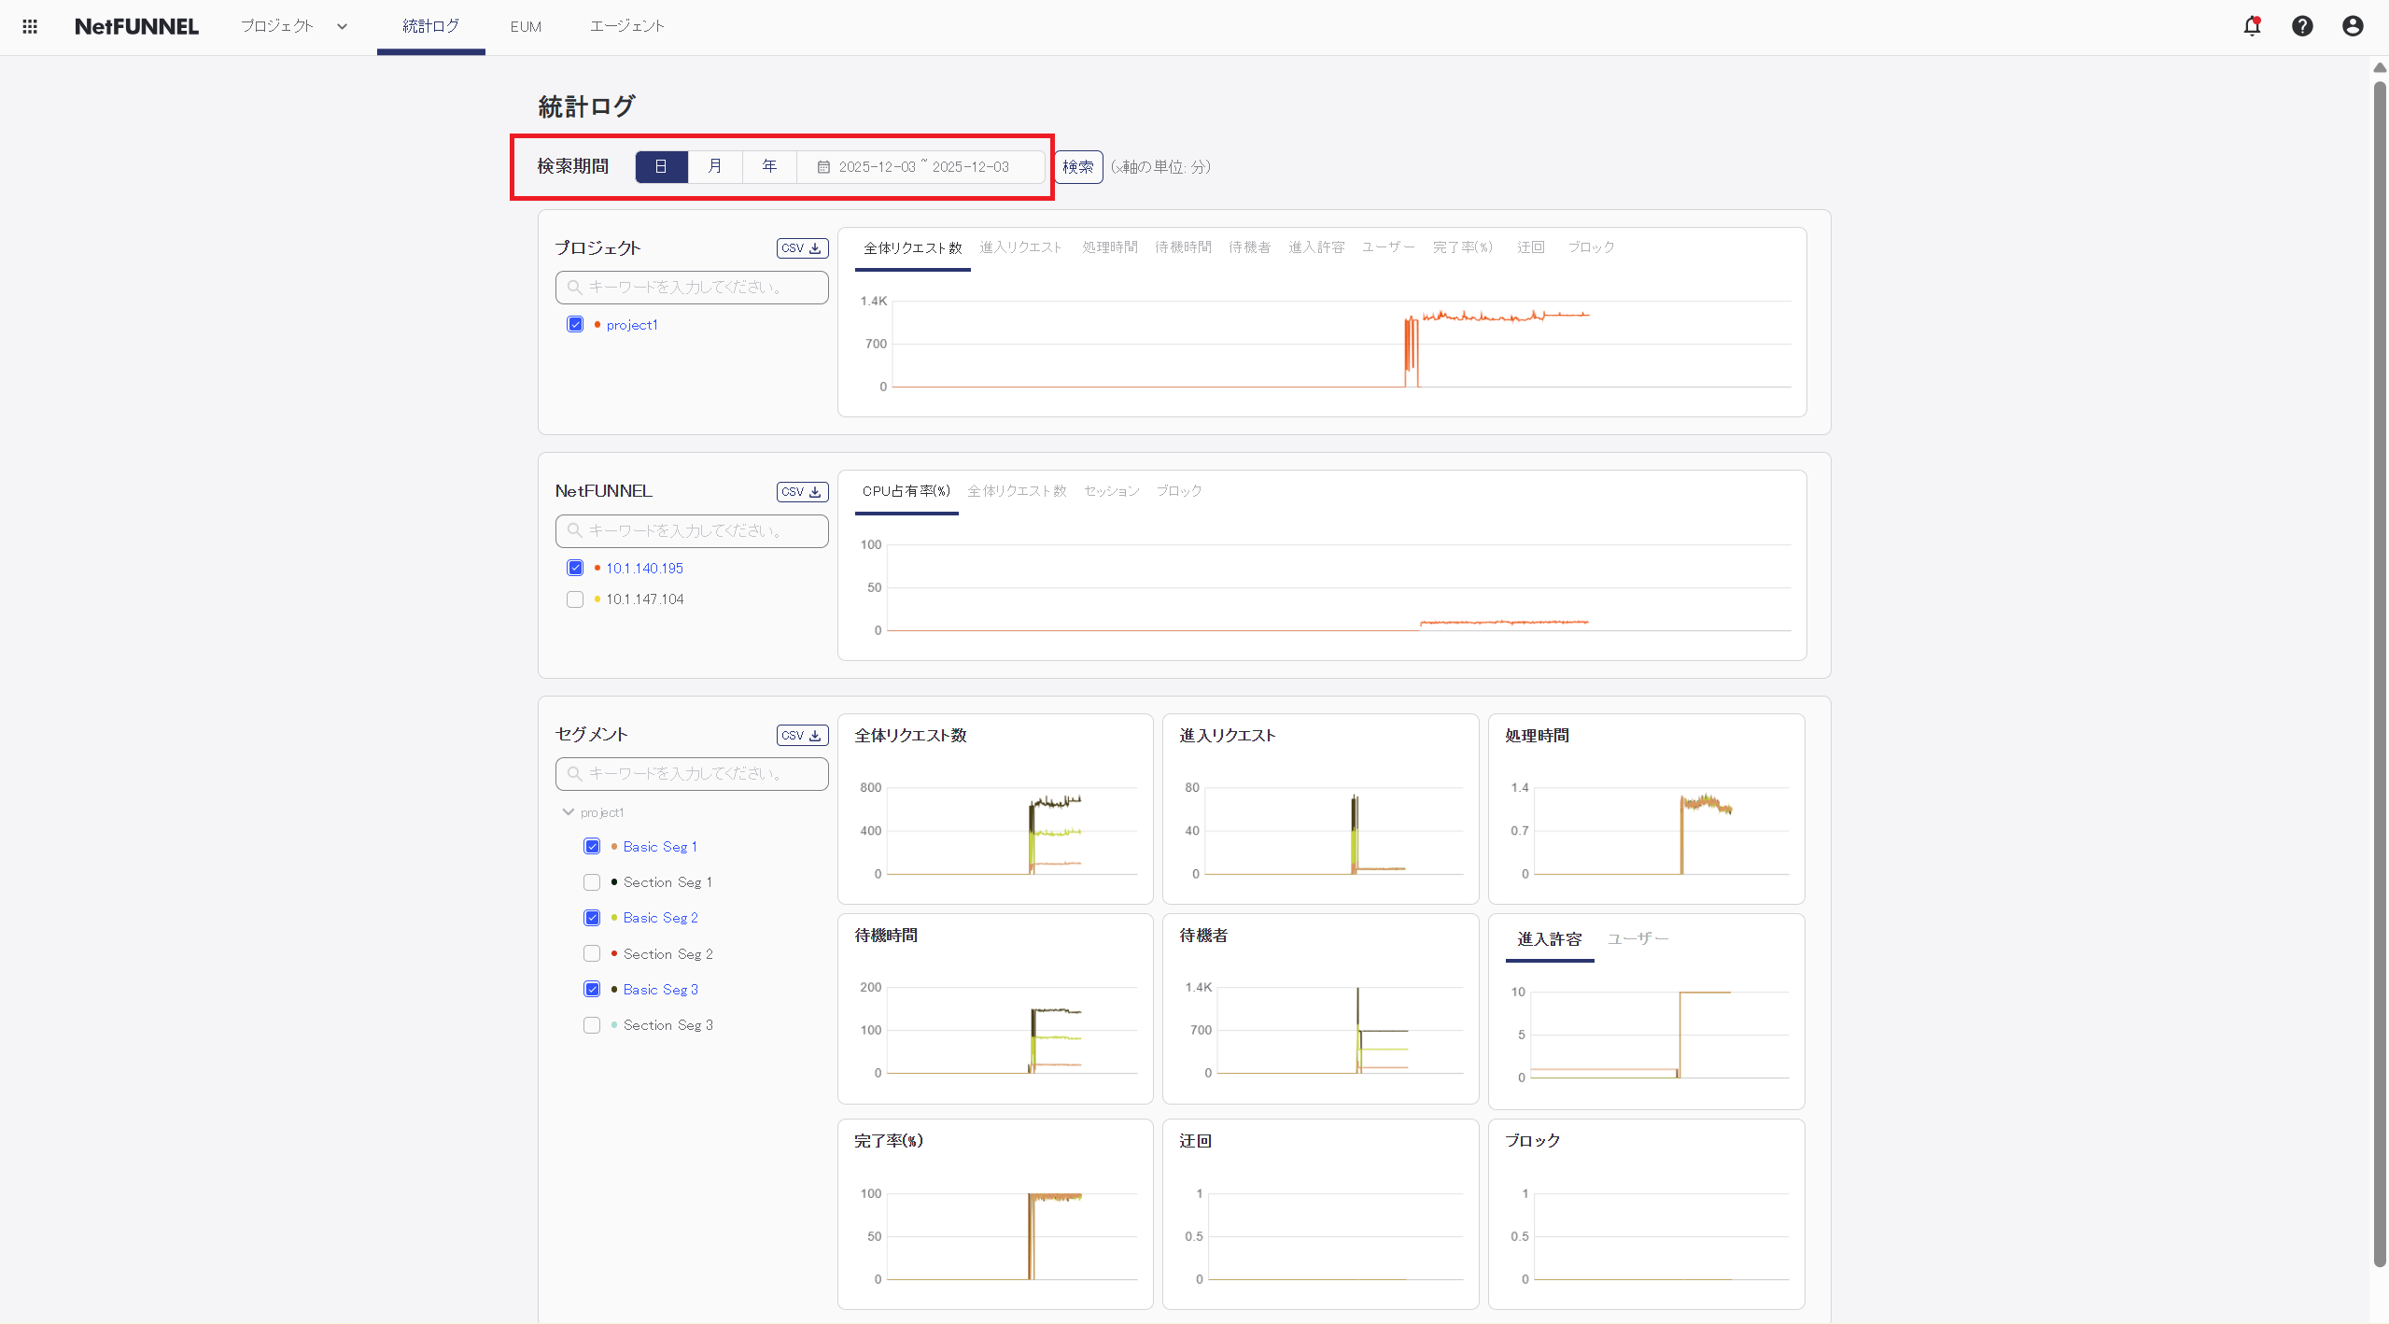Screen dimensions: 2389x1324
Task: Select the 待機時間 chart tab
Action: coord(1183,247)
